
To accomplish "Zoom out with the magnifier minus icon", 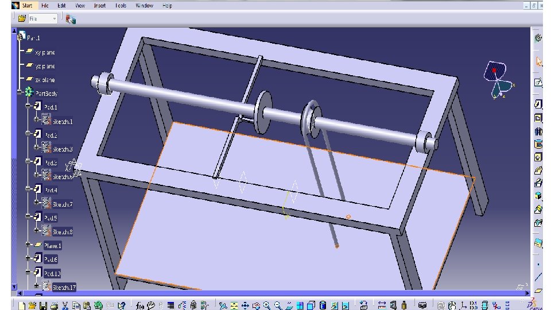I will pos(278,305).
